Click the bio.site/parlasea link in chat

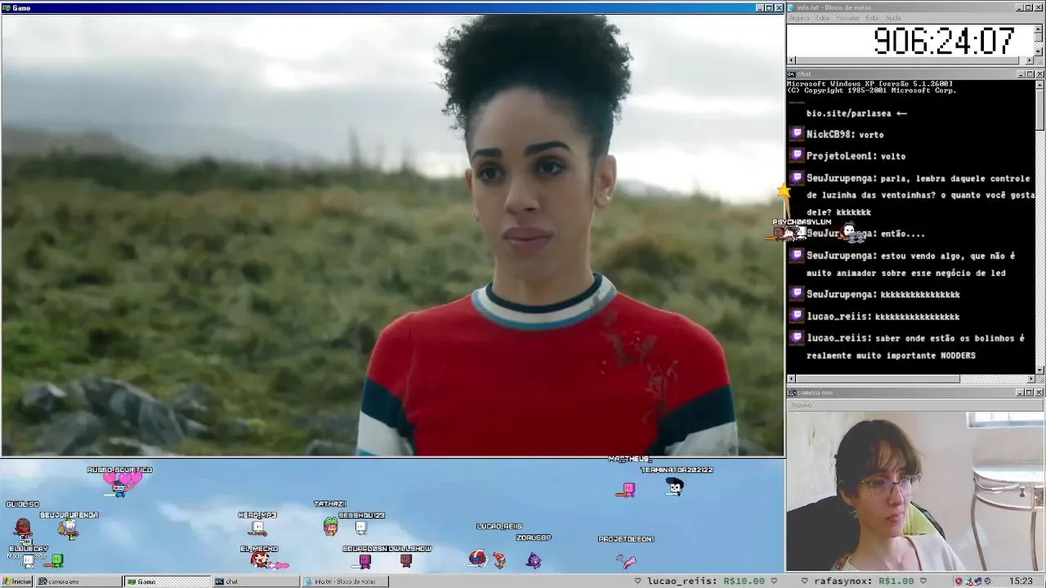coord(850,114)
